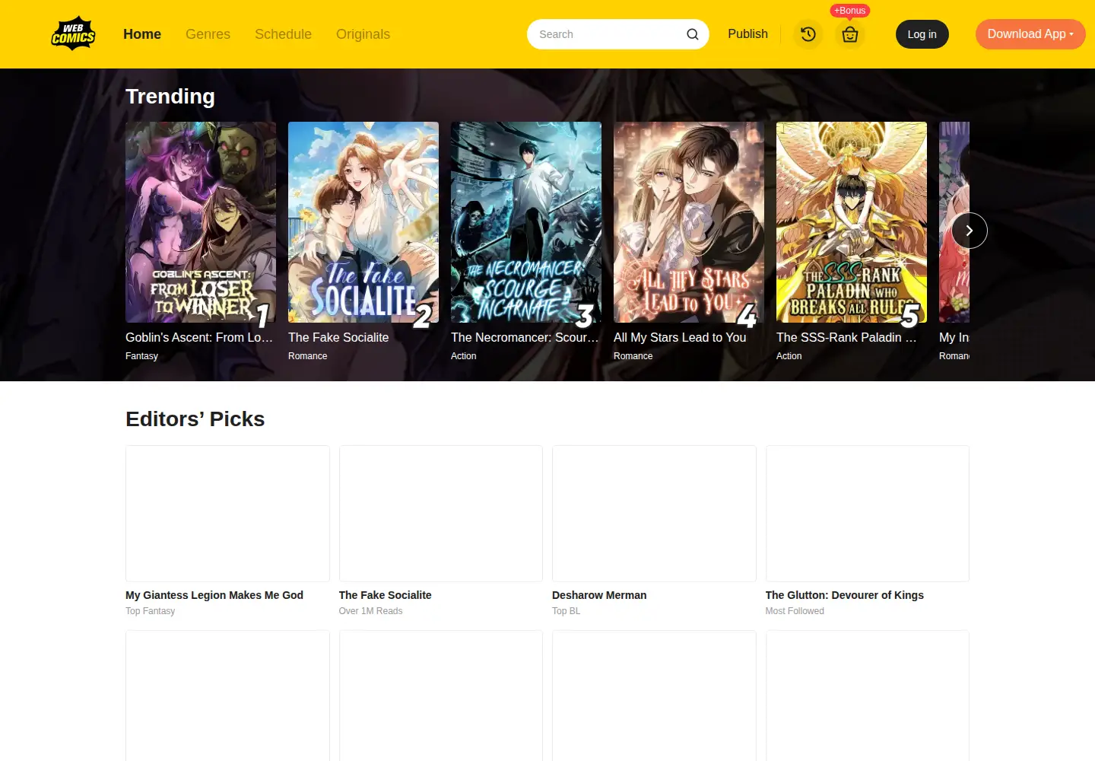Click The Fake Socialite title in Trending
The width and height of the screenshot is (1095, 761).
coord(338,337)
